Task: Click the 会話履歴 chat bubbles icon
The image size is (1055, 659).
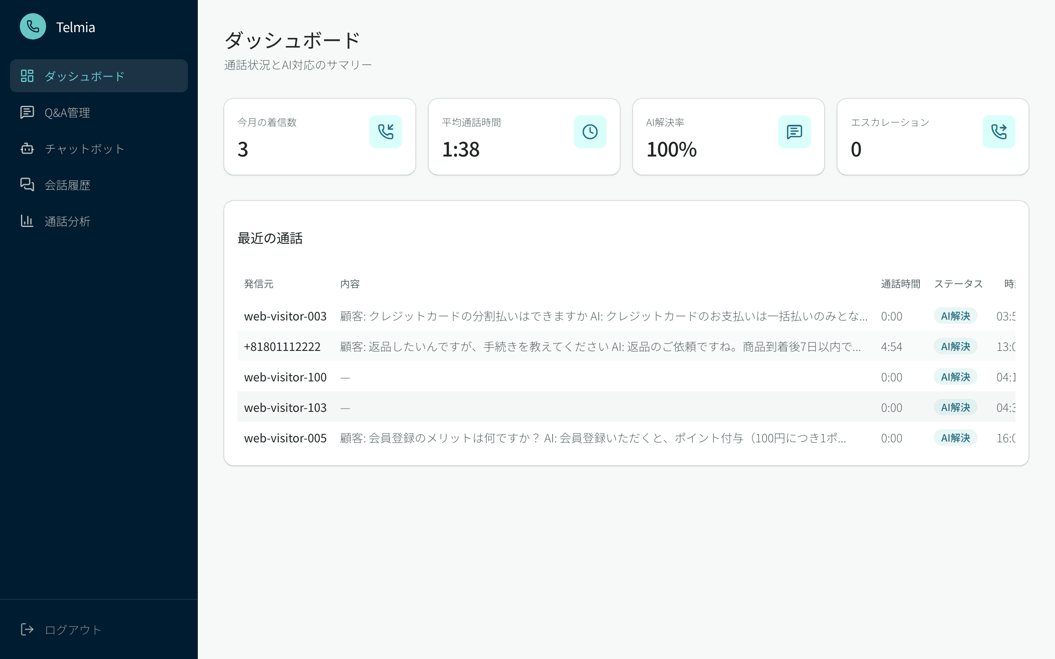Action: pos(27,185)
